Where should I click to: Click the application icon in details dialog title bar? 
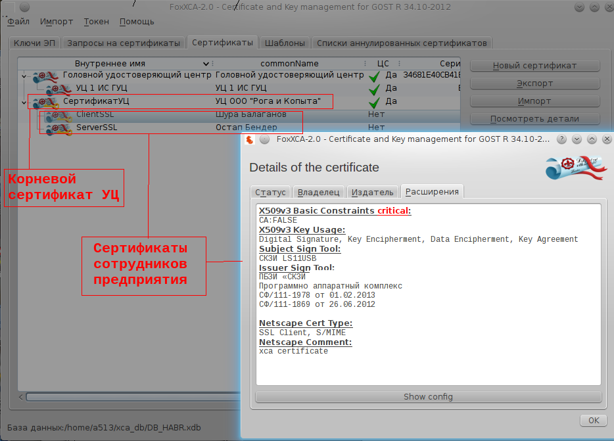(x=249, y=139)
